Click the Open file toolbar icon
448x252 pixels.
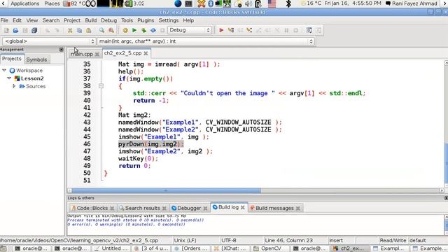click(15, 30)
